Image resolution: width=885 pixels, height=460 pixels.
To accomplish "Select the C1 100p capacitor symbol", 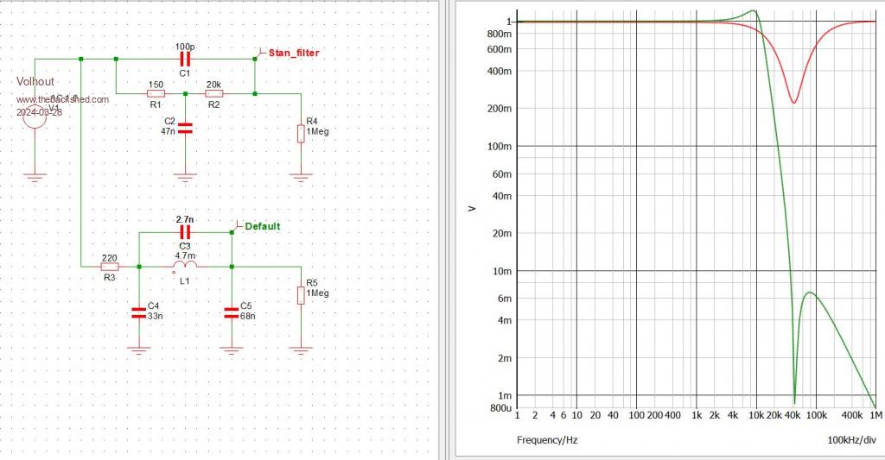I will point(184,59).
